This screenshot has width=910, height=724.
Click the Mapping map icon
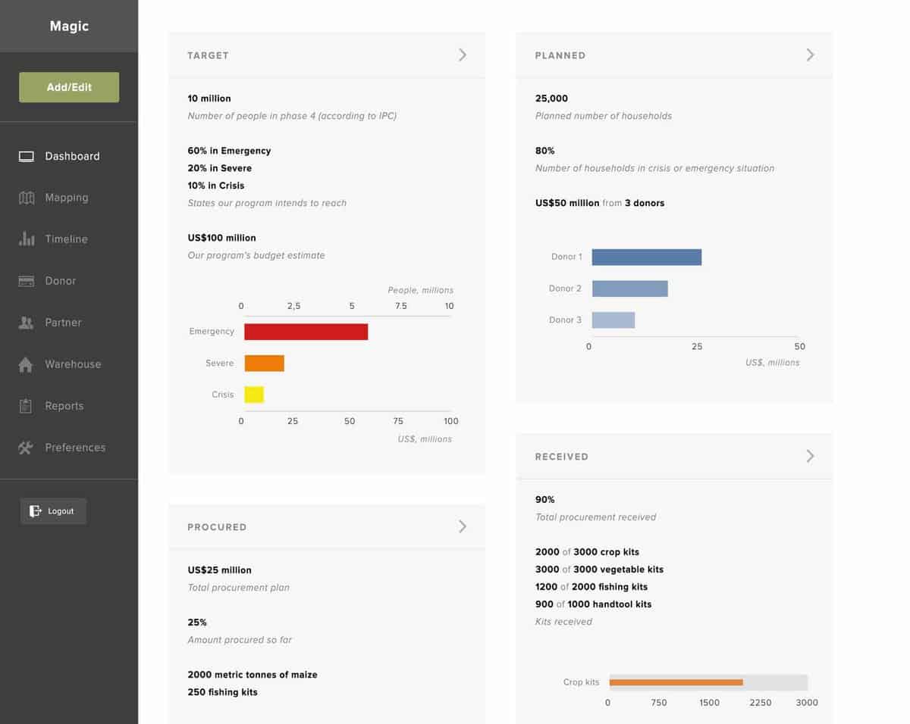pyautogui.click(x=27, y=198)
